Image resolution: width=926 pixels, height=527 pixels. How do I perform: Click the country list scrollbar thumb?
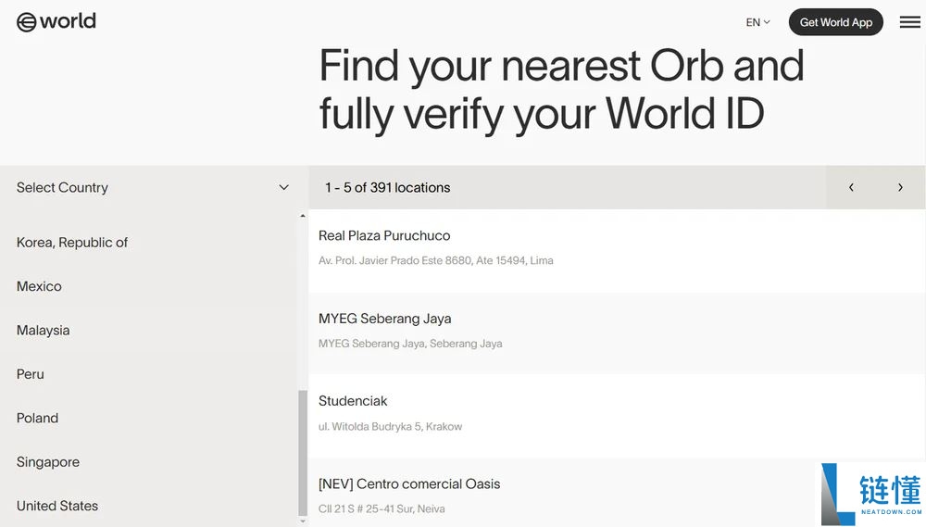click(303, 453)
